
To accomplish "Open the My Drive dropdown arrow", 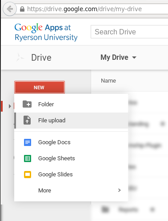I will pyautogui.click(x=134, y=58).
